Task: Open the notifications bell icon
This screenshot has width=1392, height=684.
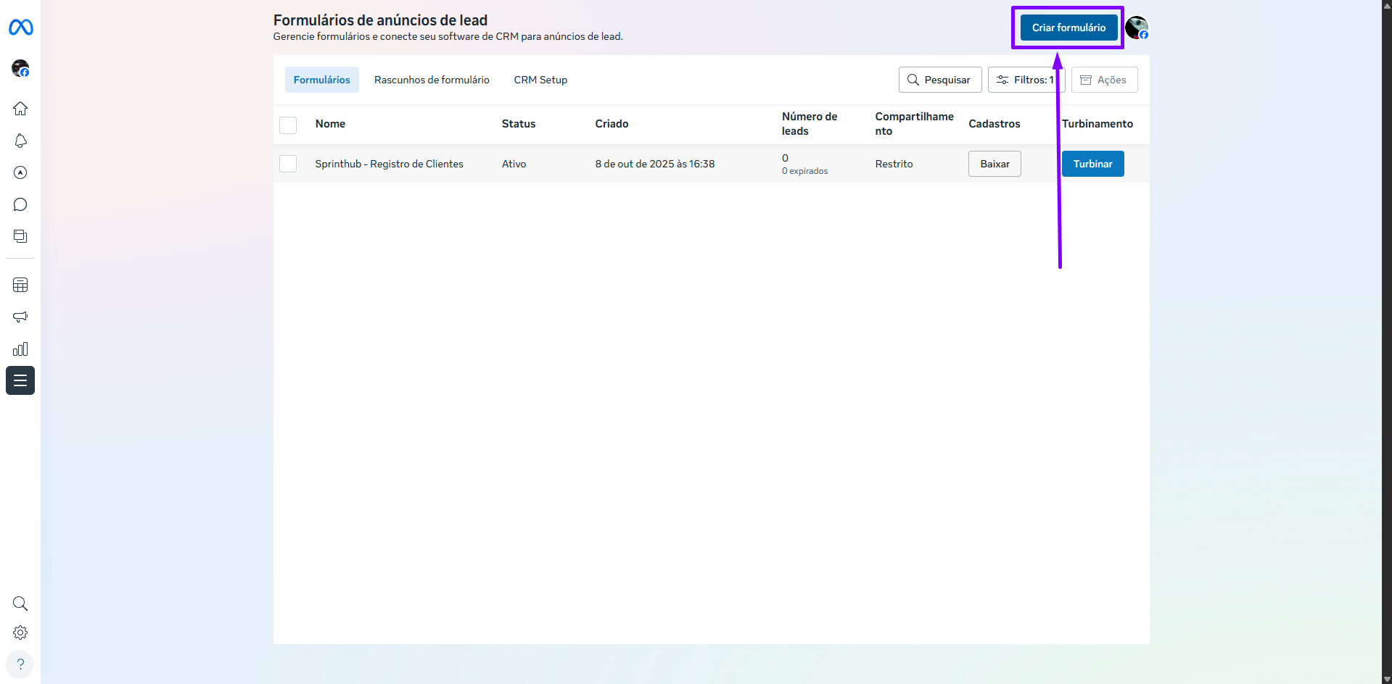Action: click(x=20, y=141)
